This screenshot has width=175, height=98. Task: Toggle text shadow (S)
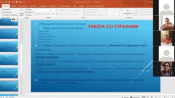click(44, 14)
